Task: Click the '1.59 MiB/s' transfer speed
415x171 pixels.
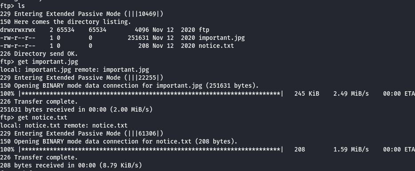Action: point(351,149)
